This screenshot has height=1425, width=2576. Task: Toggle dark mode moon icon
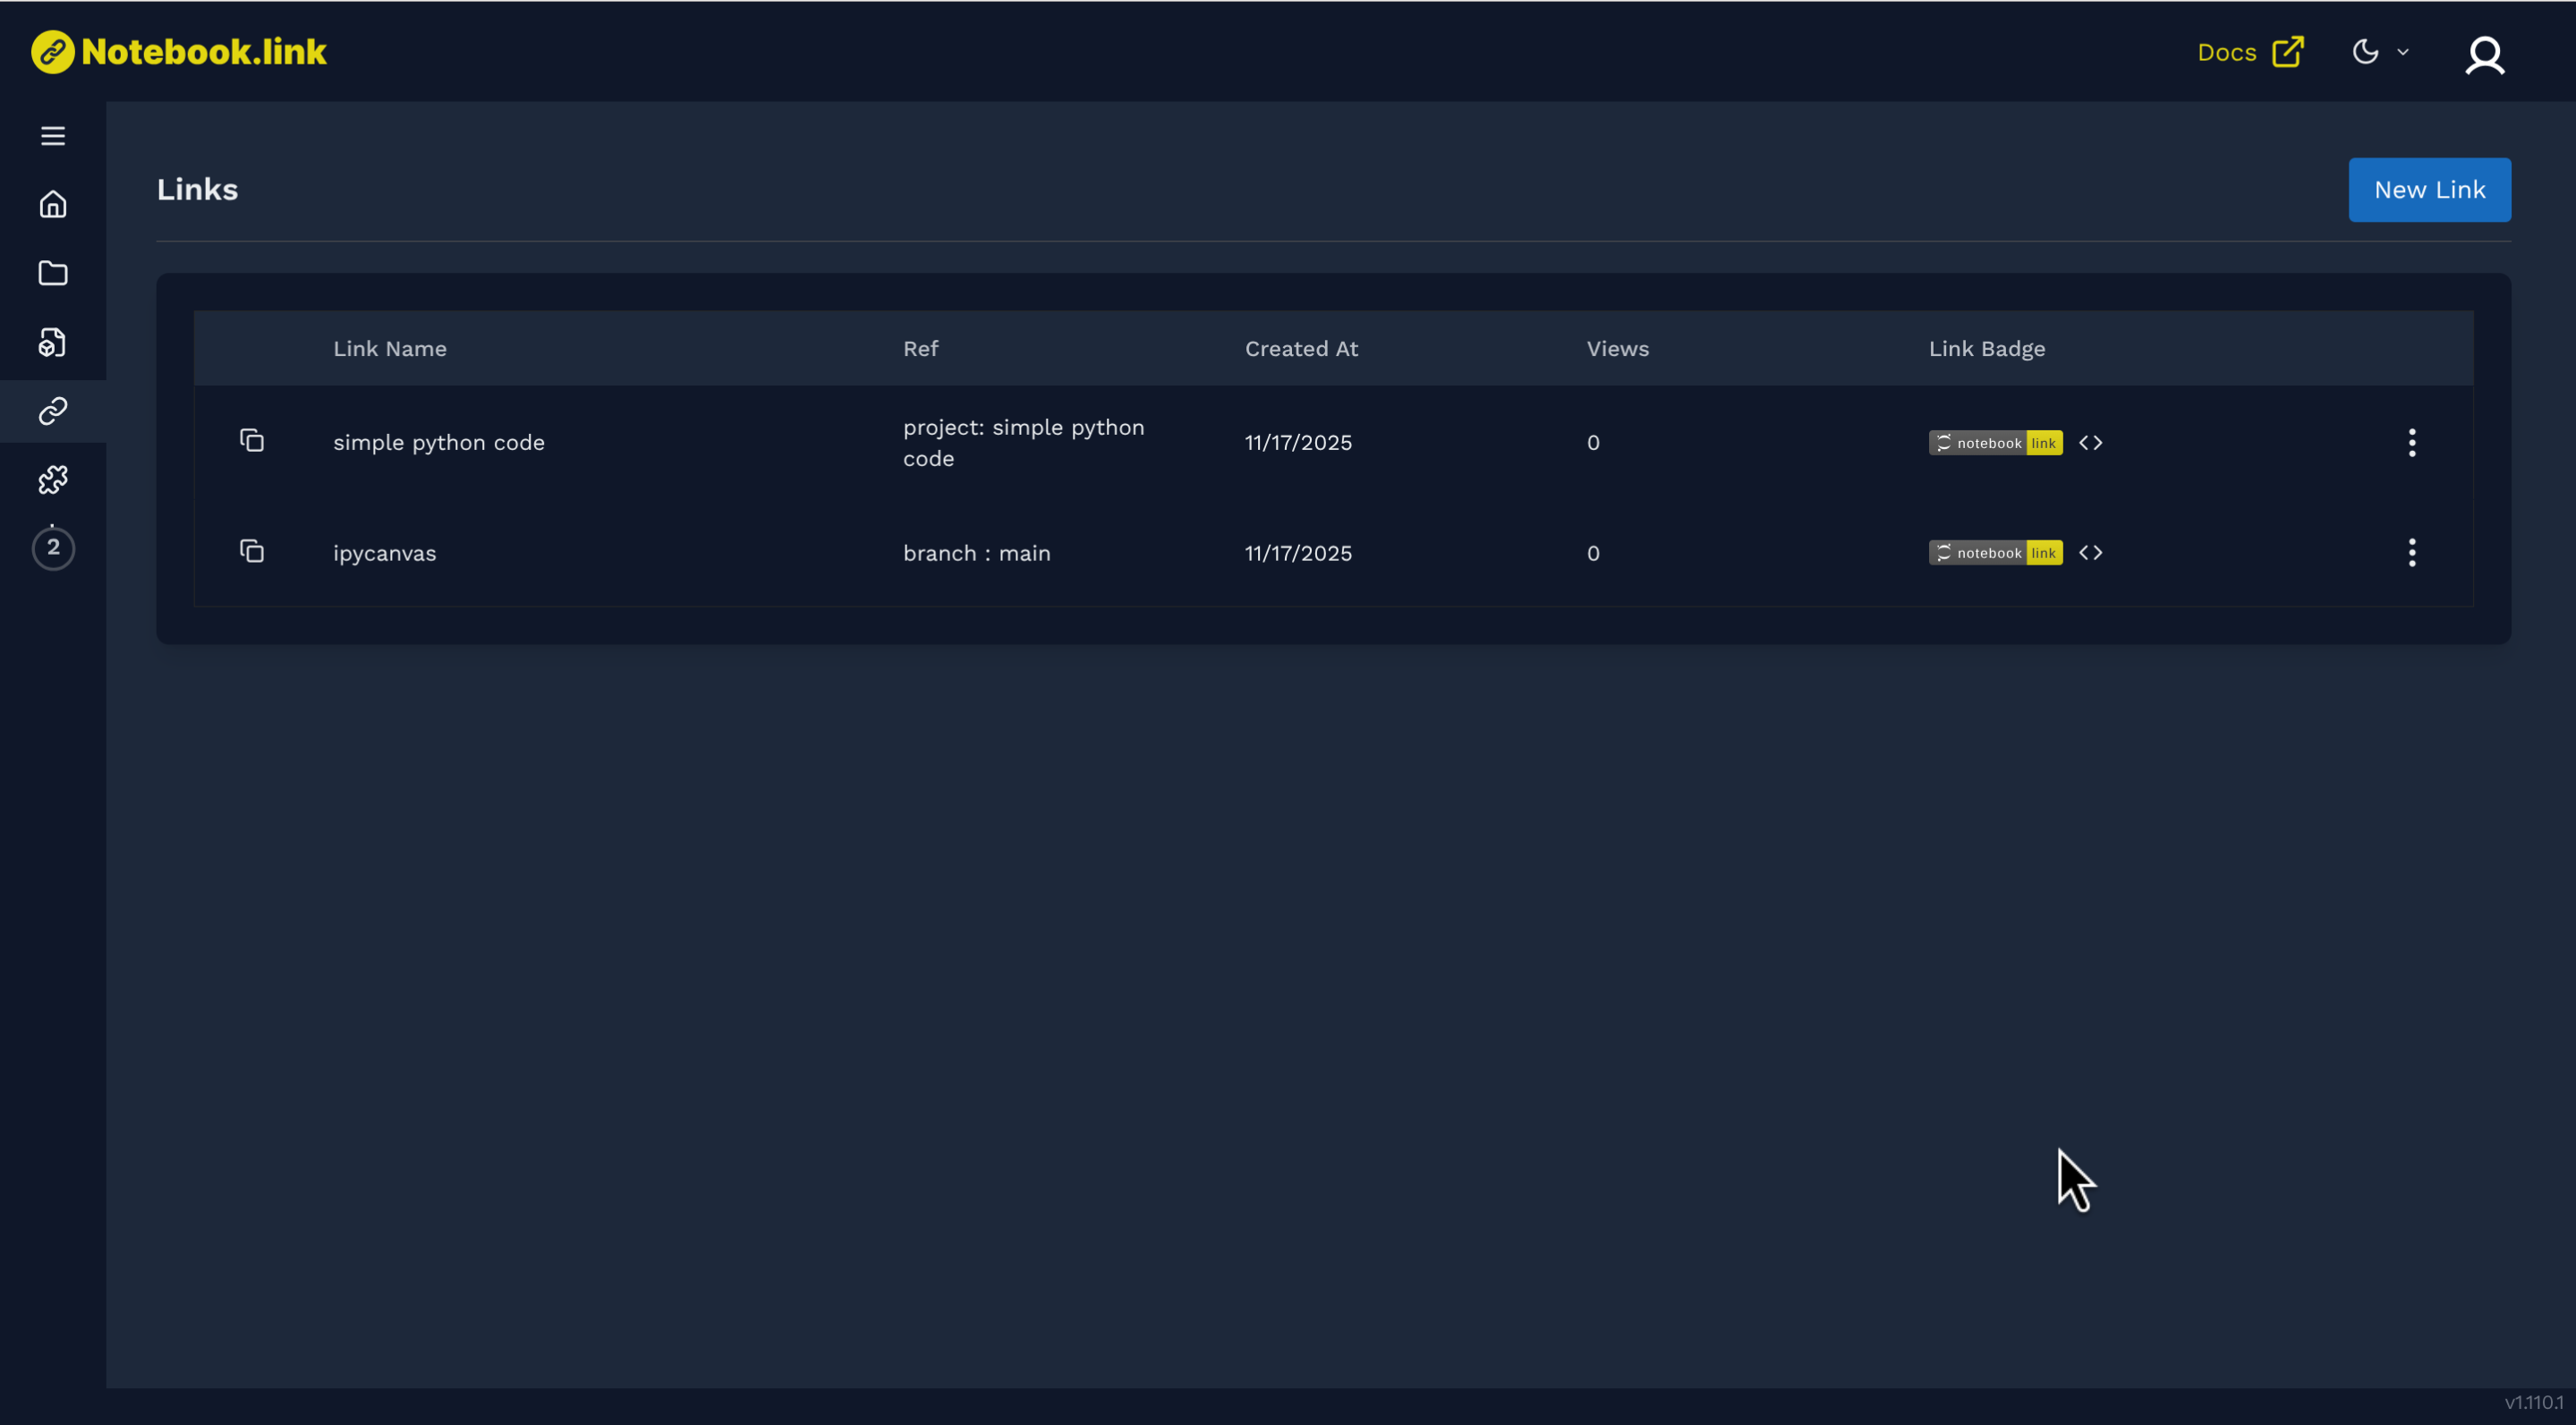pos(2365,52)
